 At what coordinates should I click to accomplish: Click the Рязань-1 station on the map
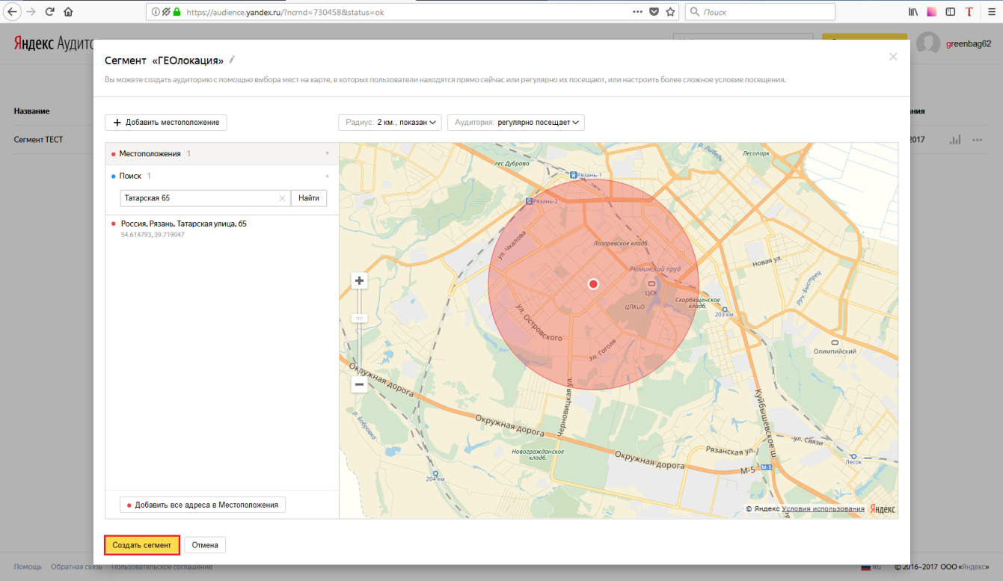tap(586, 174)
